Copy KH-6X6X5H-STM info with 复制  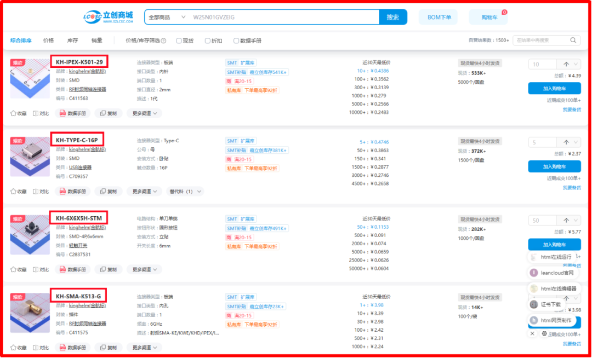pos(109,269)
